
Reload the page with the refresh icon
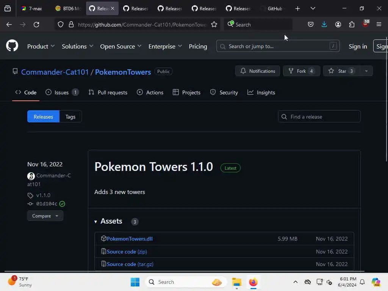click(x=36, y=25)
